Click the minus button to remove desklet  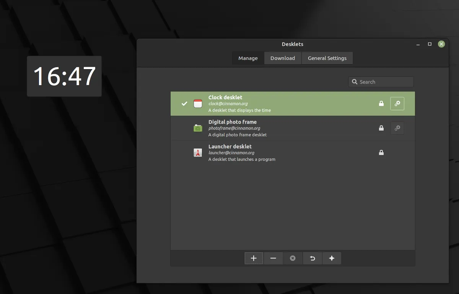tap(273, 258)
